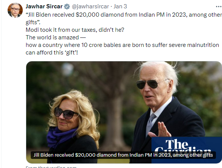Click the "can afford this 'gift'!" line
The width and height of the screenshot is (222, 168).
[52, 53]
